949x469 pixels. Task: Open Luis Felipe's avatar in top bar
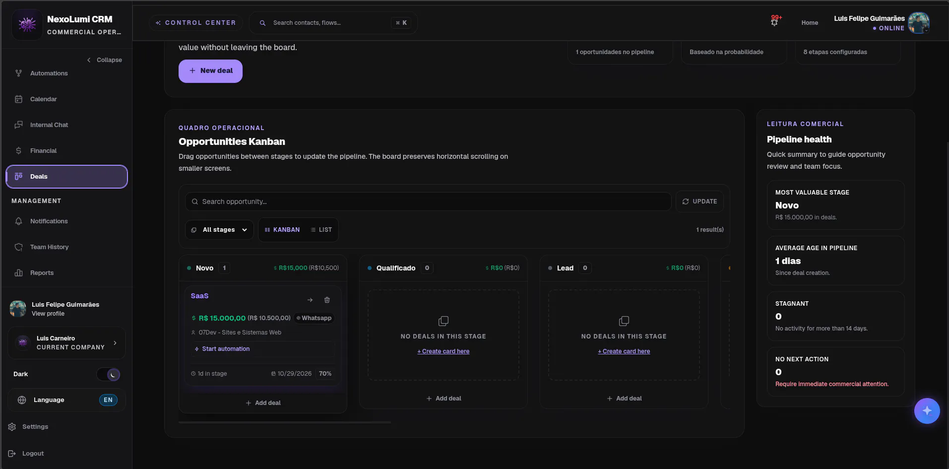click(919, 23)
